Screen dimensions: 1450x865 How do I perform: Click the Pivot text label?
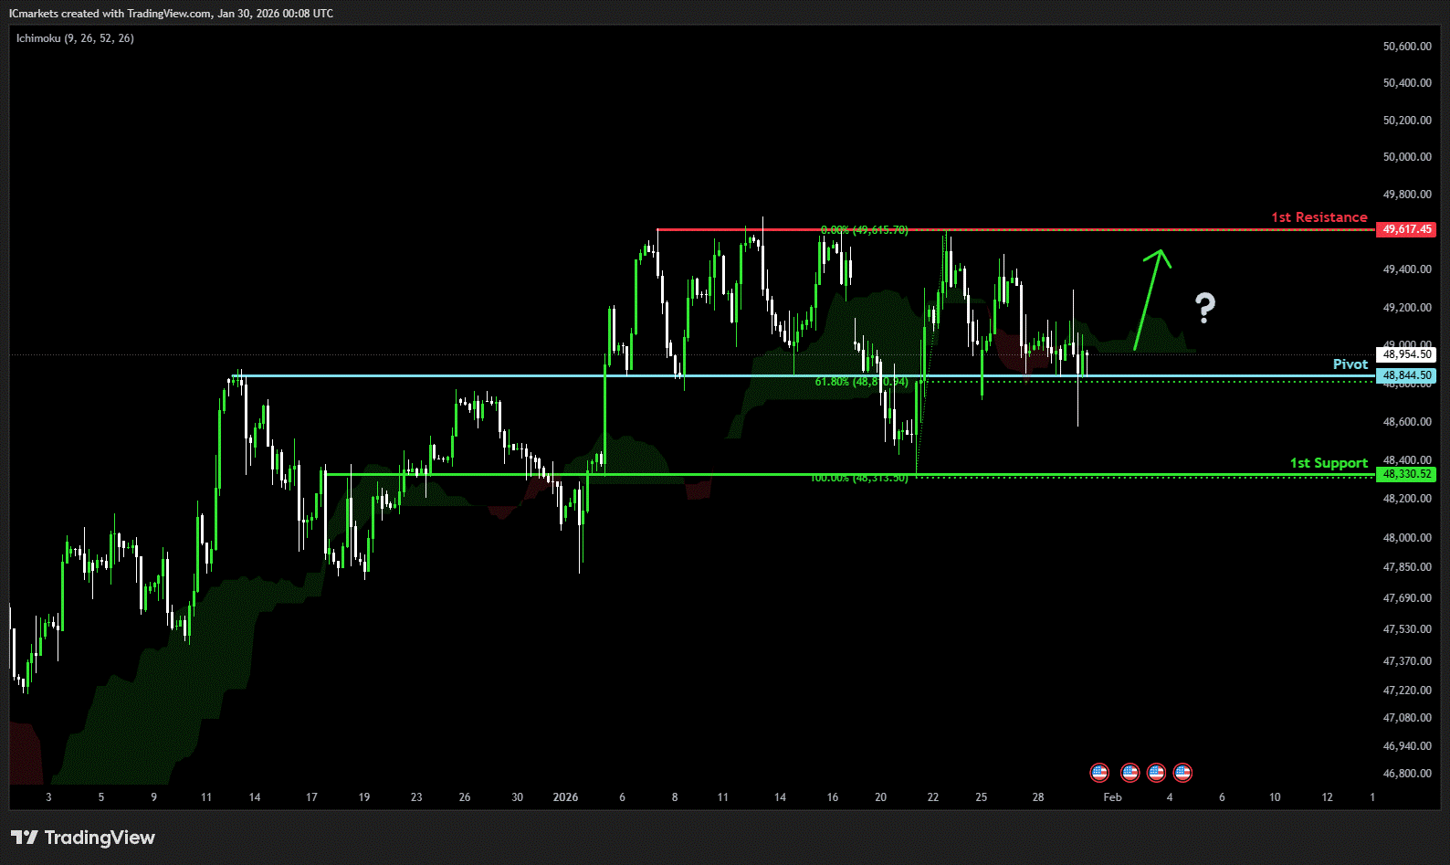tap(1350, 364)
